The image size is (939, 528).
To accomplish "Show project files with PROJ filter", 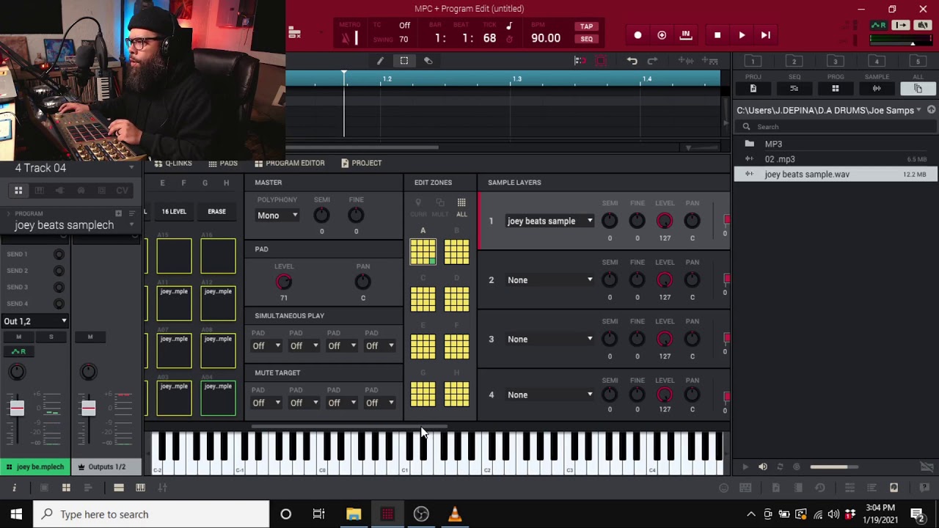I will tap(753, 88).
